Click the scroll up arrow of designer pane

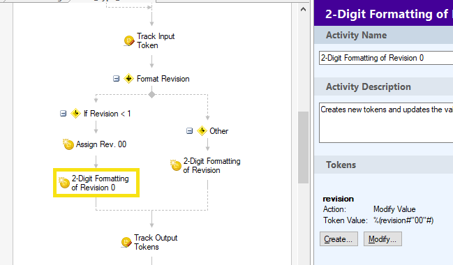[x=303, y=9]
